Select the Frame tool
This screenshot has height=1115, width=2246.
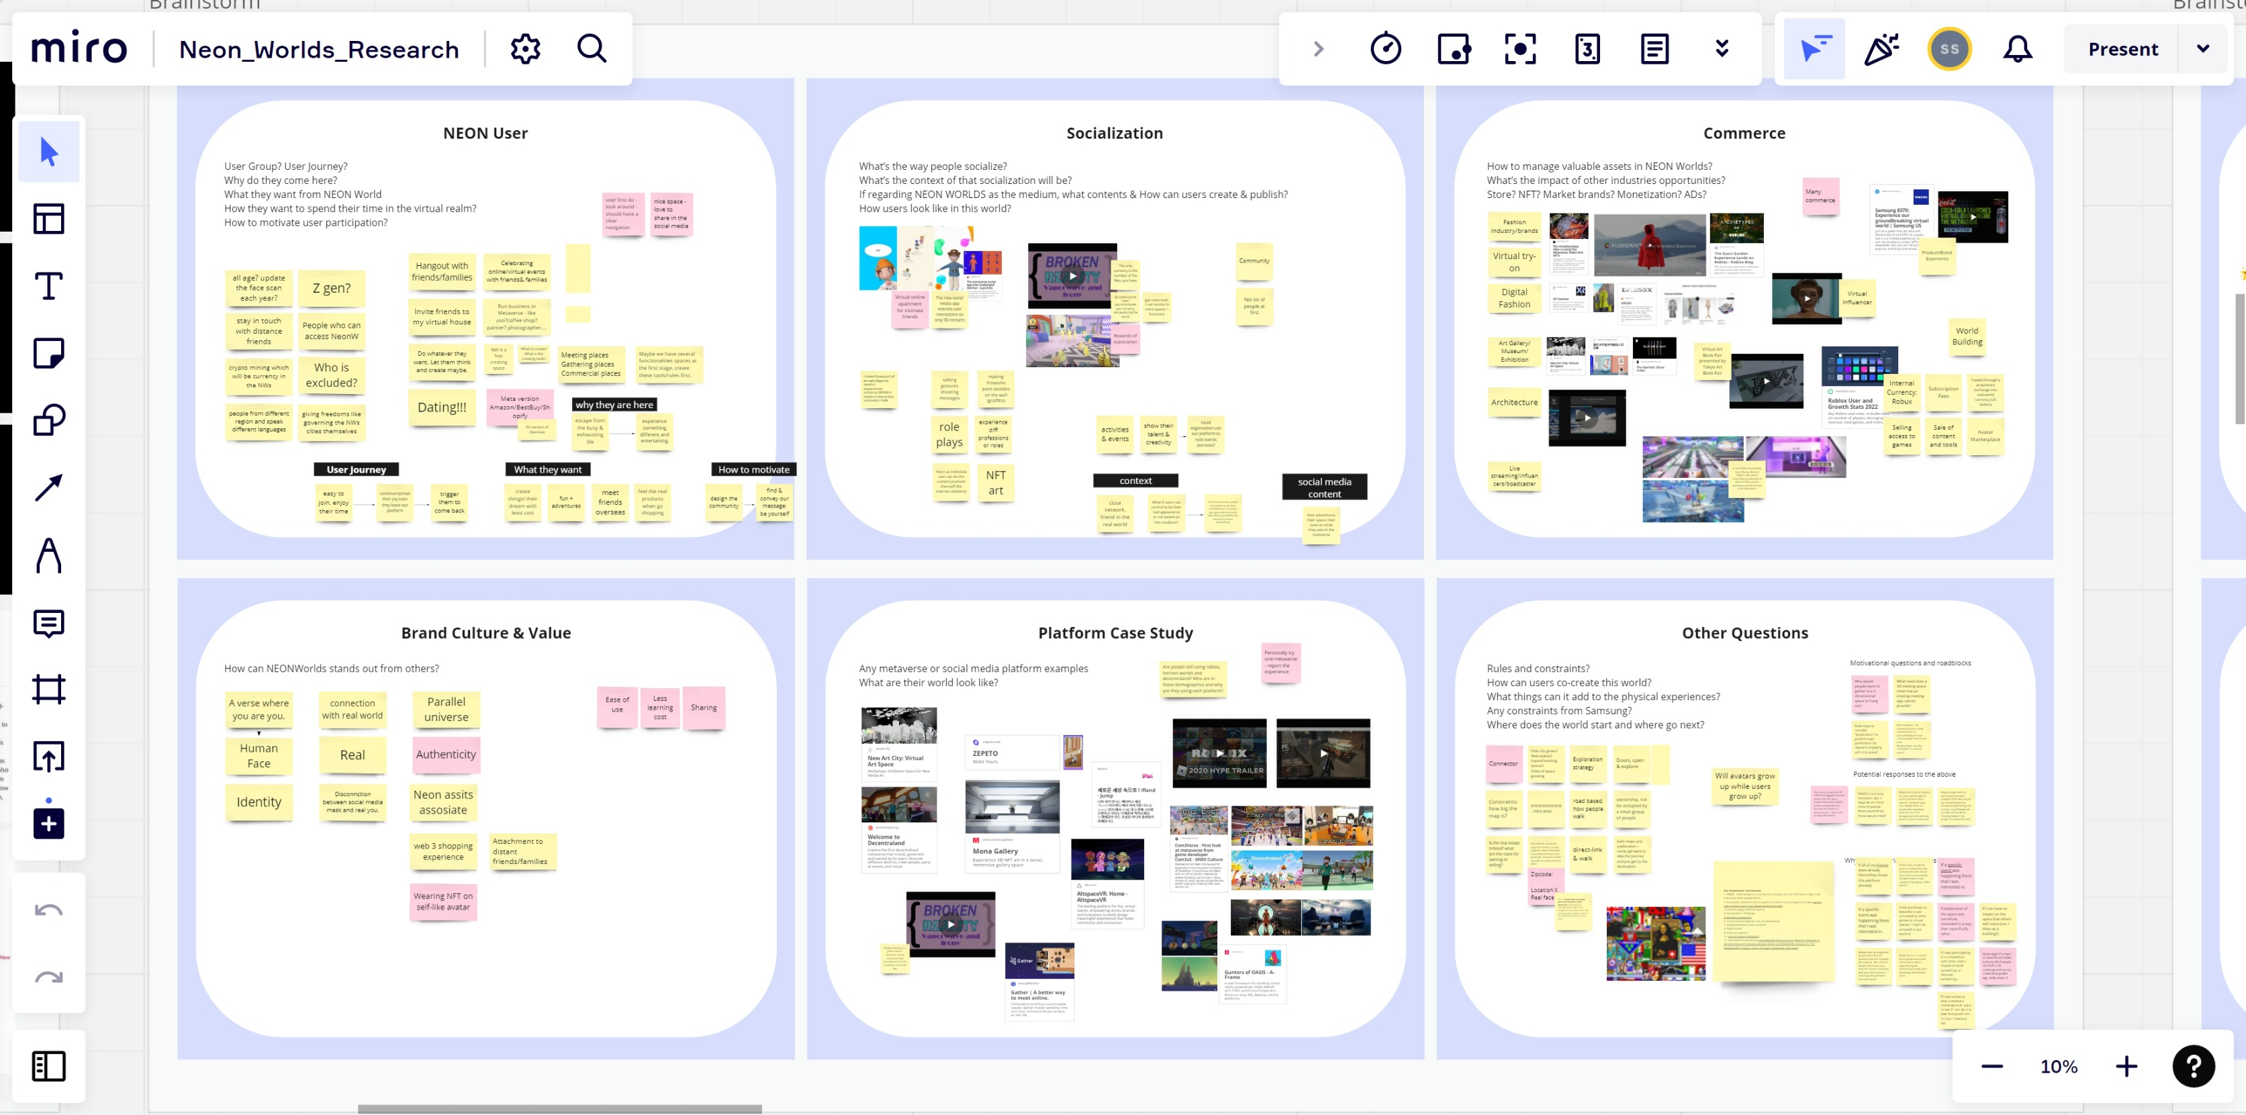[x=49, y=689]
